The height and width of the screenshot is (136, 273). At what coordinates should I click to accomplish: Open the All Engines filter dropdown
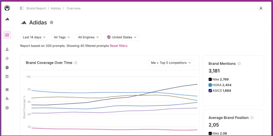pyautogui.click(x=89, y=37)
